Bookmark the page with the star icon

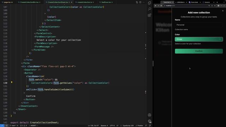(x=215, y=6)
